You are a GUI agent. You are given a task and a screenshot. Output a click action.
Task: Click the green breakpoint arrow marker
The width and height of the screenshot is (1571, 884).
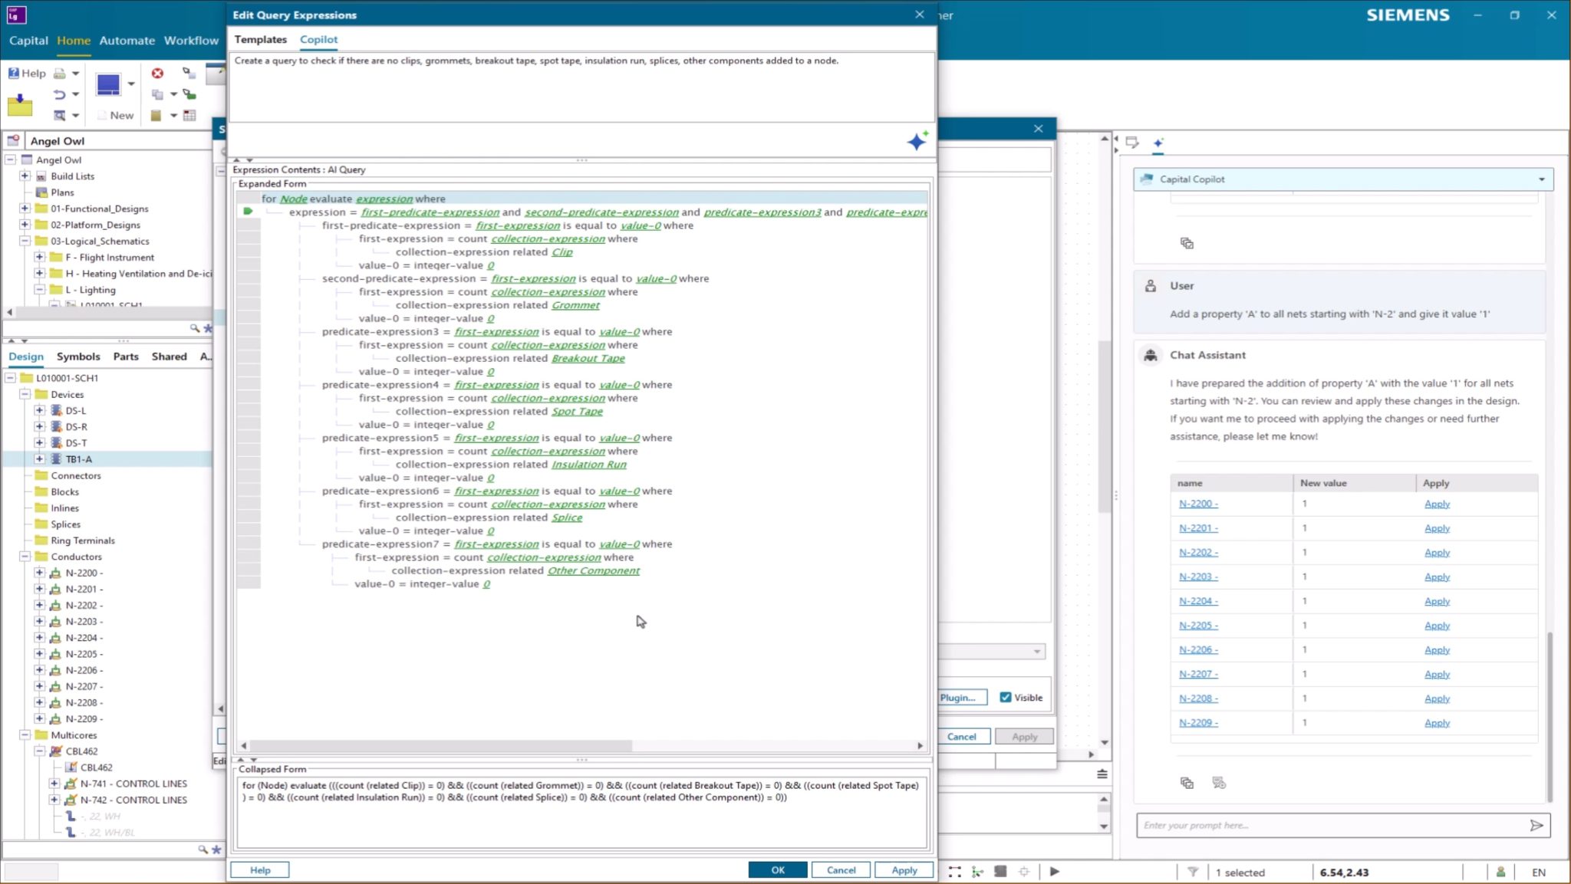(248, 211)
